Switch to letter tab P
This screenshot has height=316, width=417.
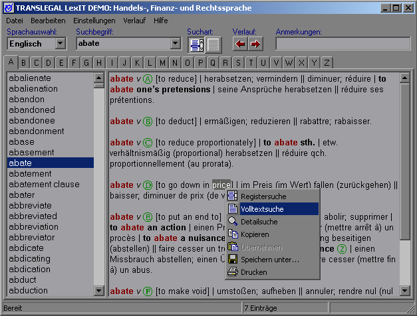(200, 63)
